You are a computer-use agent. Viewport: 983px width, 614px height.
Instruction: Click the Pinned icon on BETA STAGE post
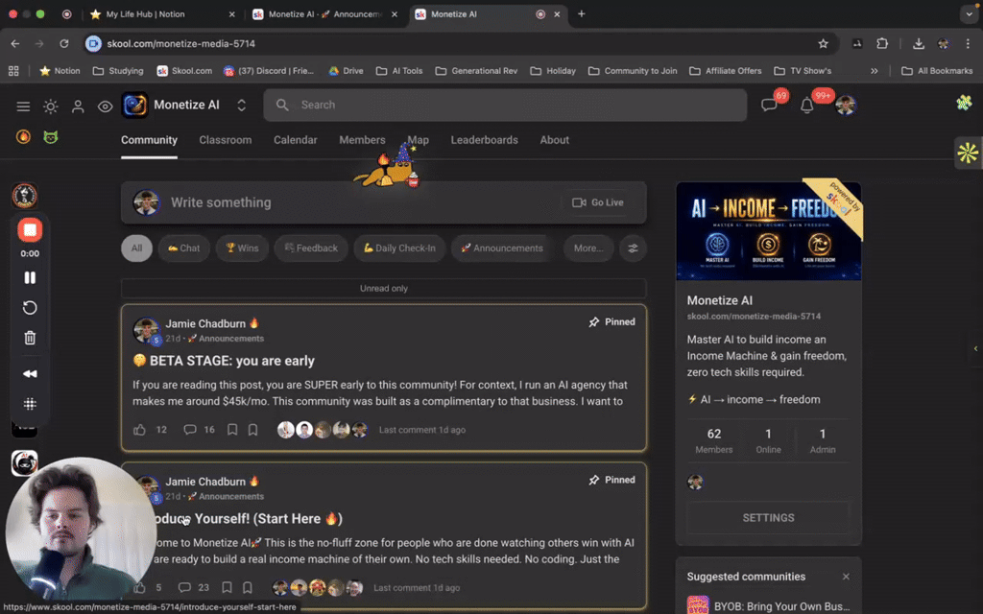tap(593, 322)
